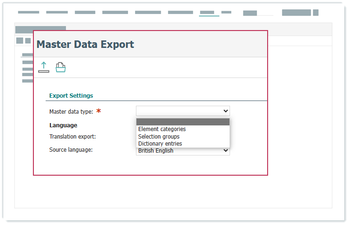The image size is (349, 225).
Task: Click the tray icon beside the export icon
Action: point(61,67)
